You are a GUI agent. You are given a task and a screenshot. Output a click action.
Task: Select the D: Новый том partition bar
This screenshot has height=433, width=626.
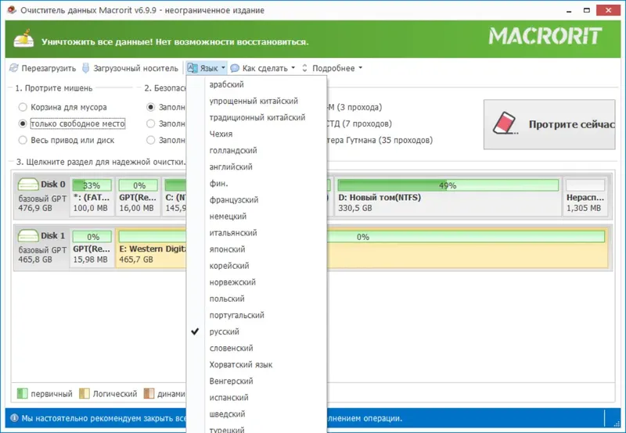448,197
